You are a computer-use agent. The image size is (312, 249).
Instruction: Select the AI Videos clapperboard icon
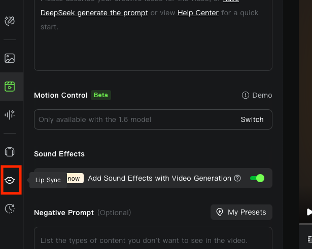pyautogui.click(x=10, y=87)
